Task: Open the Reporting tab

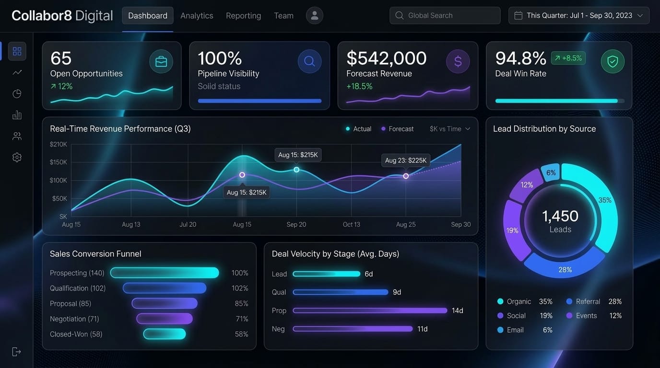Action: 243,16
